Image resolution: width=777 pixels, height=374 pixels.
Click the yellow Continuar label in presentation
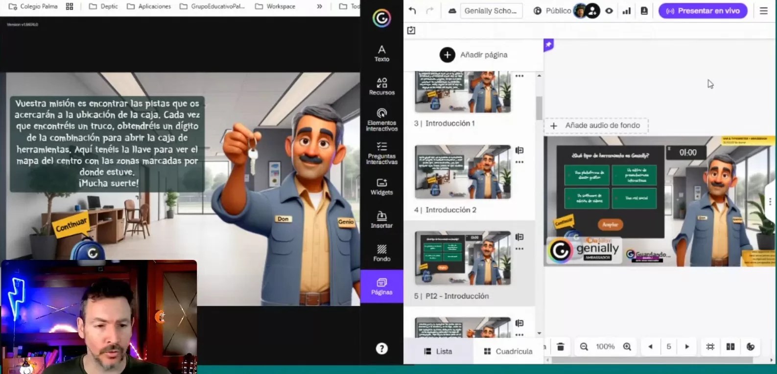coord(71,224)
